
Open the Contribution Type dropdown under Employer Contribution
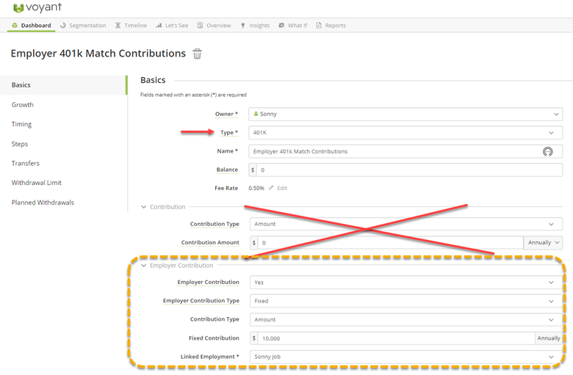click(406, 319)
